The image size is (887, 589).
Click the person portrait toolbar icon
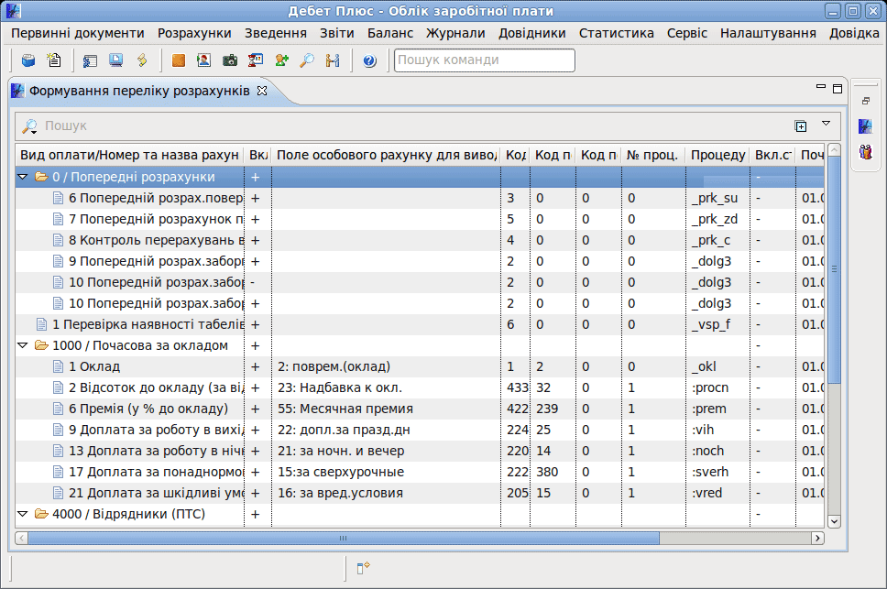tap(203, 60)
